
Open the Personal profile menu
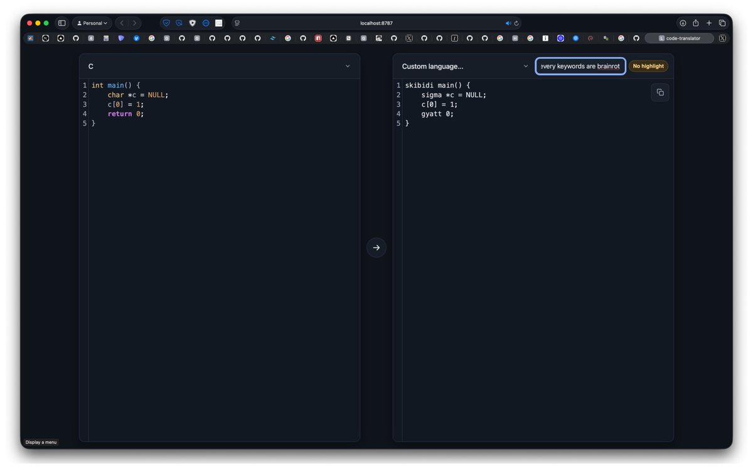[x=92, y=23]
